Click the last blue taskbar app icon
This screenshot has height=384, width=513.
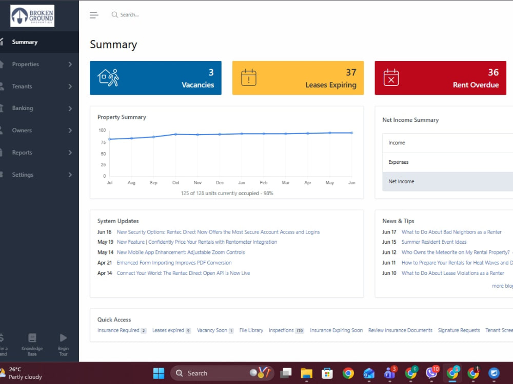[x=494, y=373]
